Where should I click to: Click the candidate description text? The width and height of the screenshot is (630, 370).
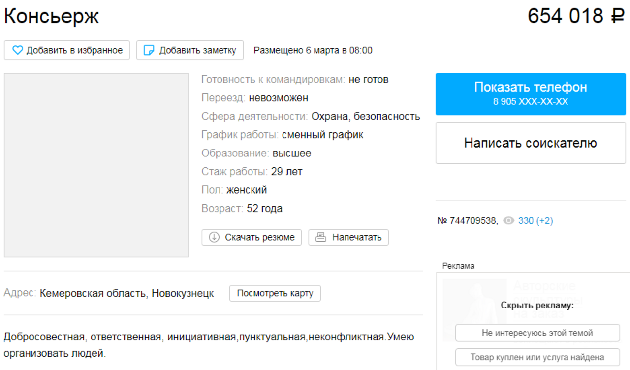click(x=209, y=345)
